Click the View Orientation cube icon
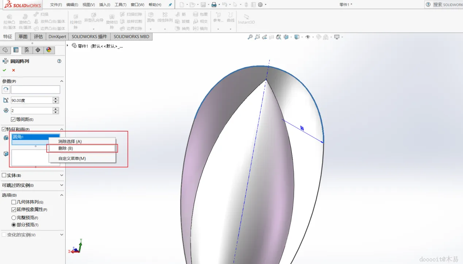 [286, 37]
